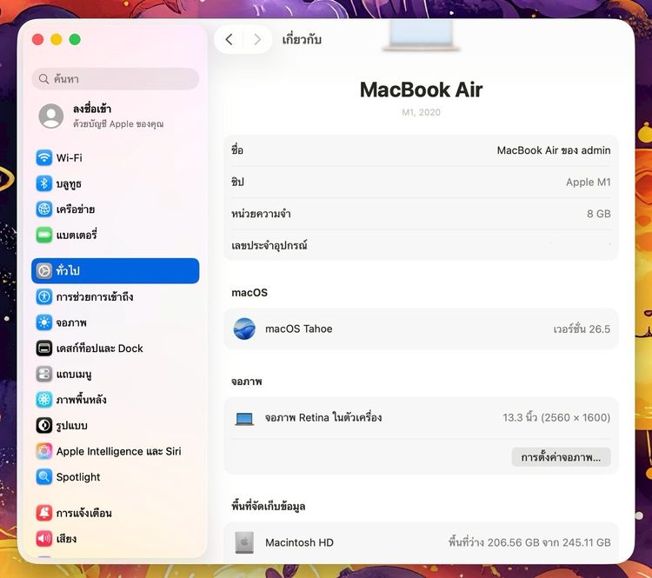The image size is (652, 578).
Task: Click the Macintosh HD drive icon
Action: click(244, 542)
